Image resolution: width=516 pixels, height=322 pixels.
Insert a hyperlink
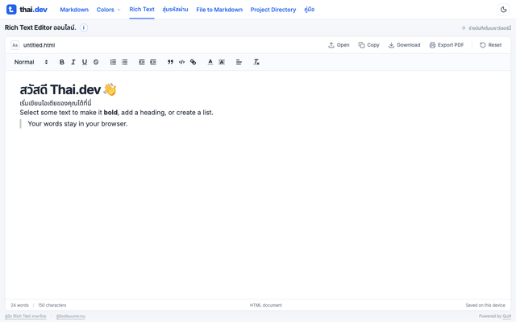(193, 62)
